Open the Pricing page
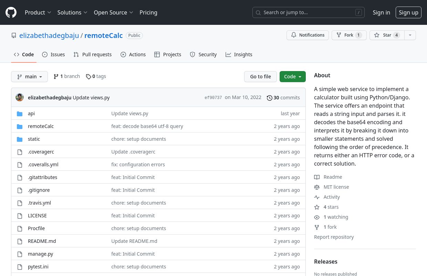The image size is (427, 276). tap(148, 12)
